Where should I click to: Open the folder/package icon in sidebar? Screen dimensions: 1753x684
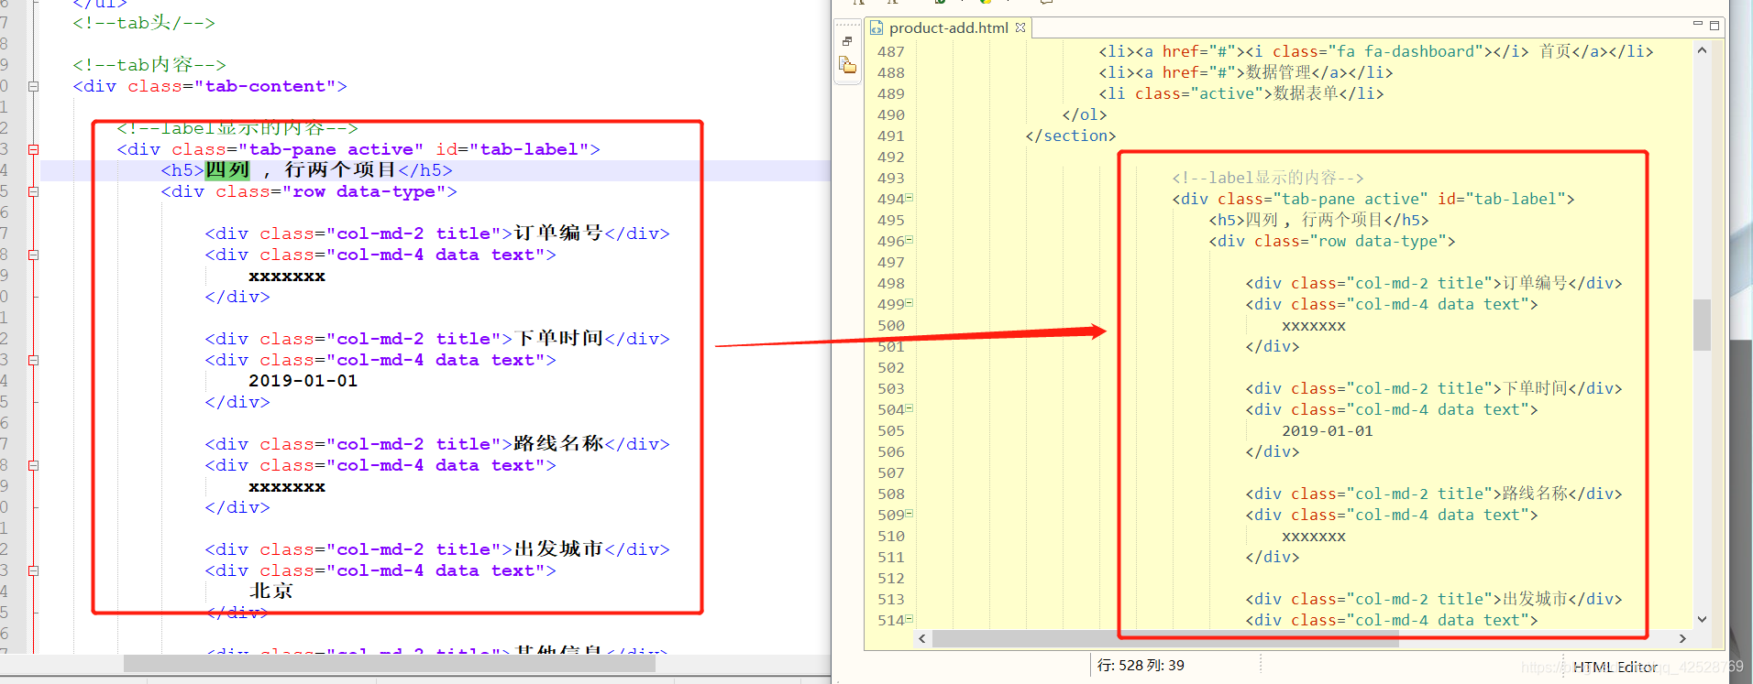tap(848, 65)
